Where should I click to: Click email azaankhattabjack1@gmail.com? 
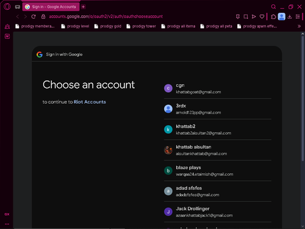[204, 216]
